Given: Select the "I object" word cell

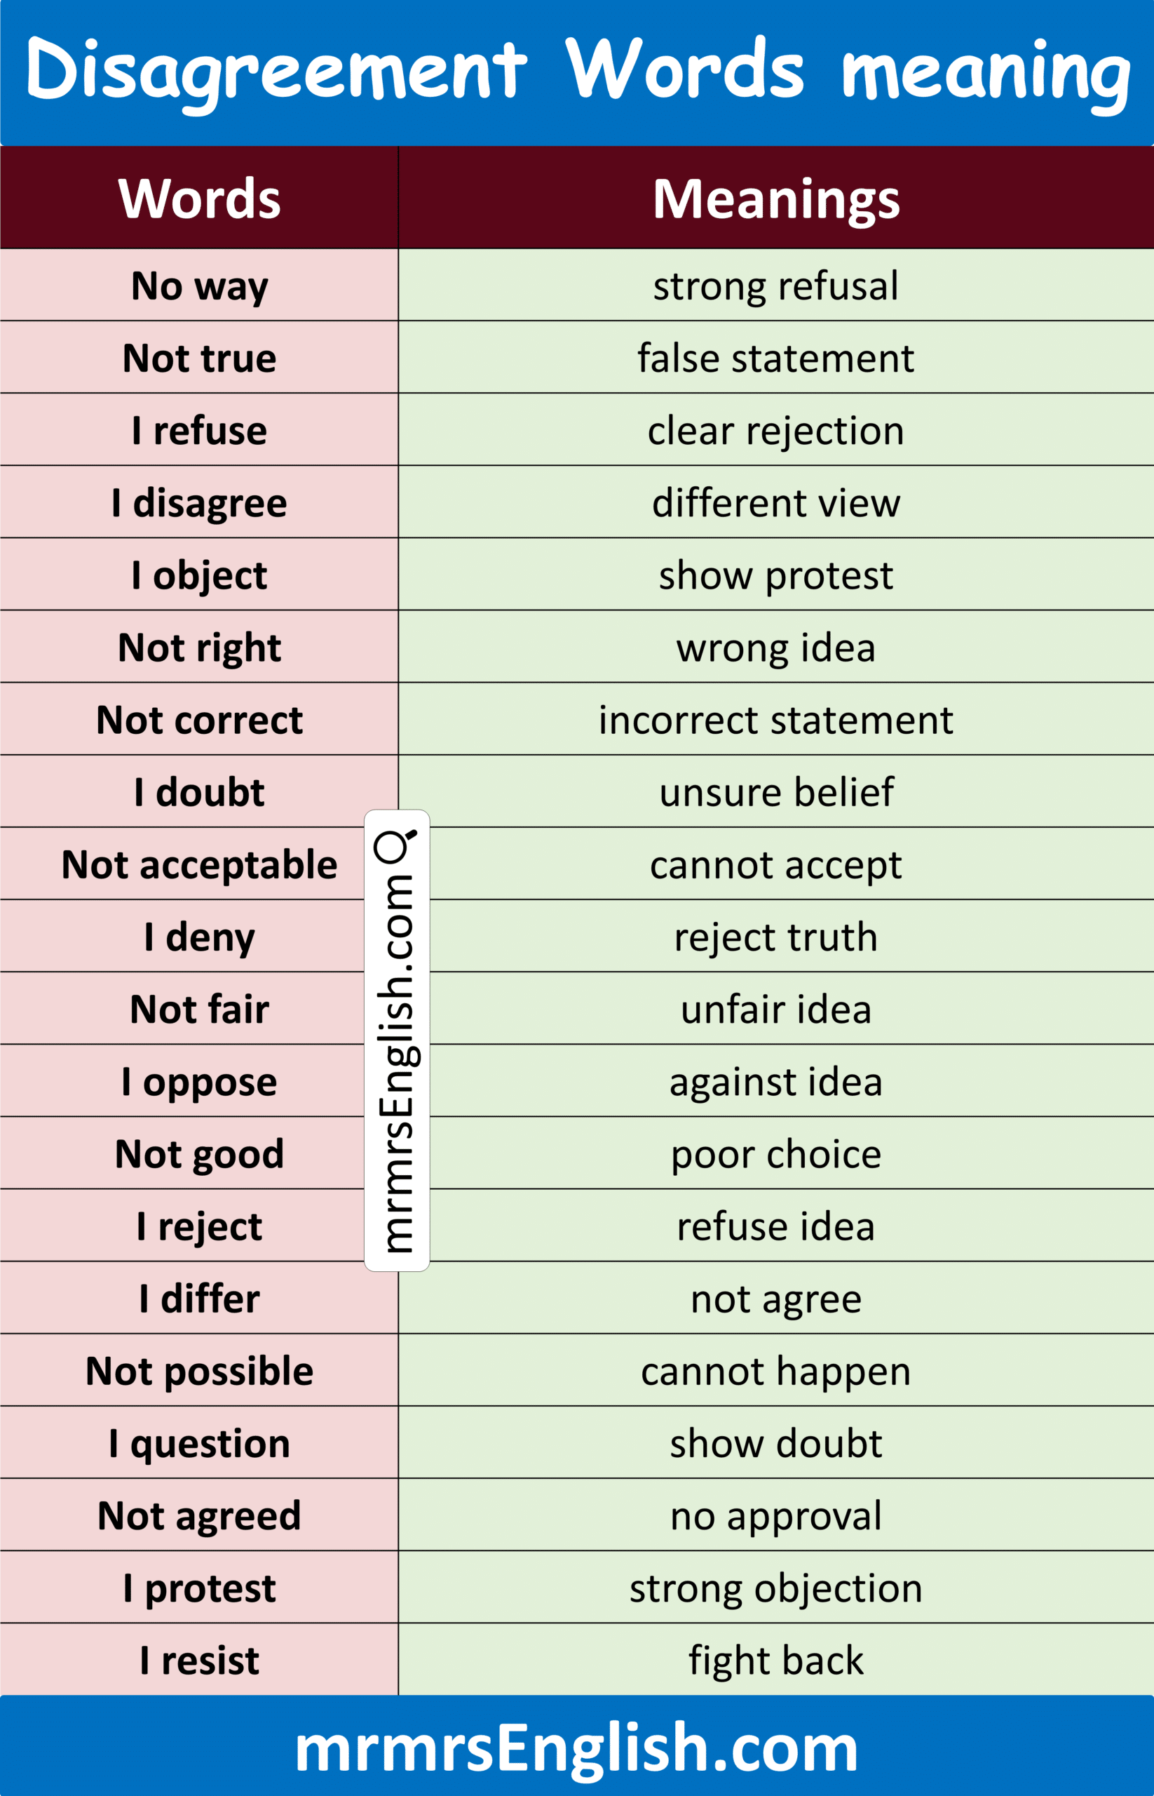Looking at the screenshot, I should 199,575.
